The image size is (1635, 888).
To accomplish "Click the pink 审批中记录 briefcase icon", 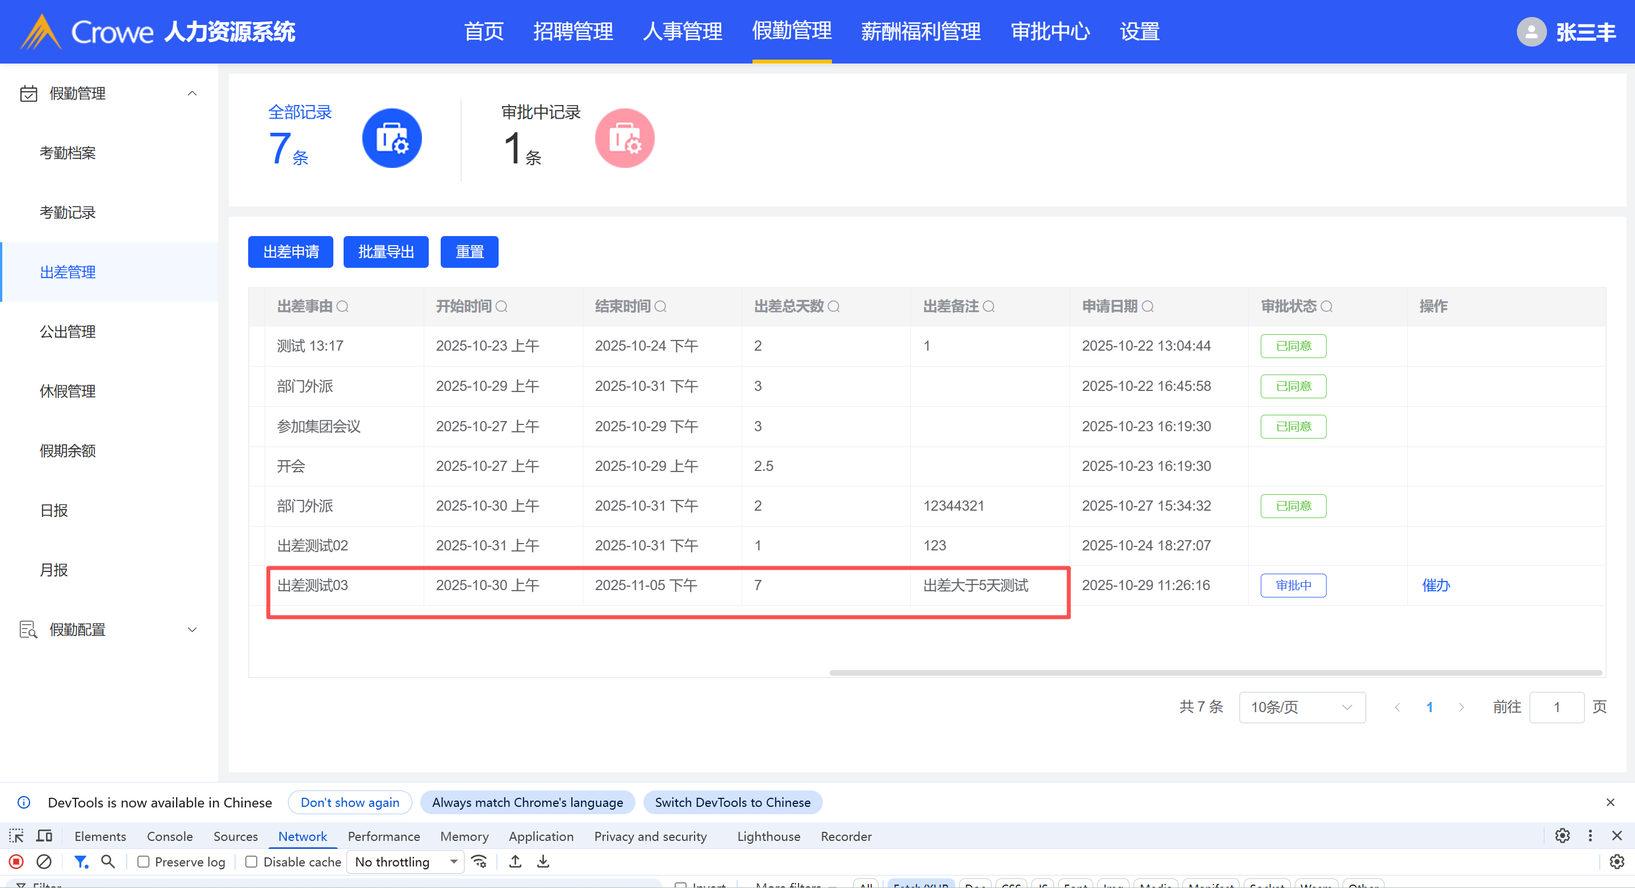I will [x=625, y=138].
